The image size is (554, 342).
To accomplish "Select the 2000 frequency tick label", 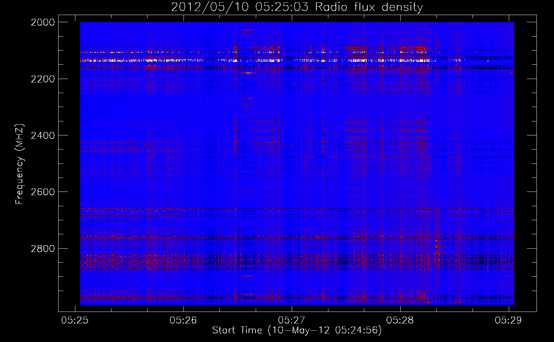I will point(43,22).
